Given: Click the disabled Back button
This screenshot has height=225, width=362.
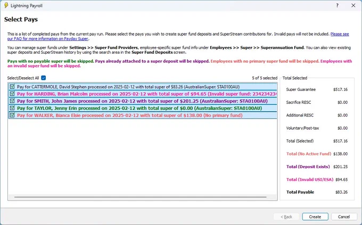Looking at the screenshot, I should 286,216.
